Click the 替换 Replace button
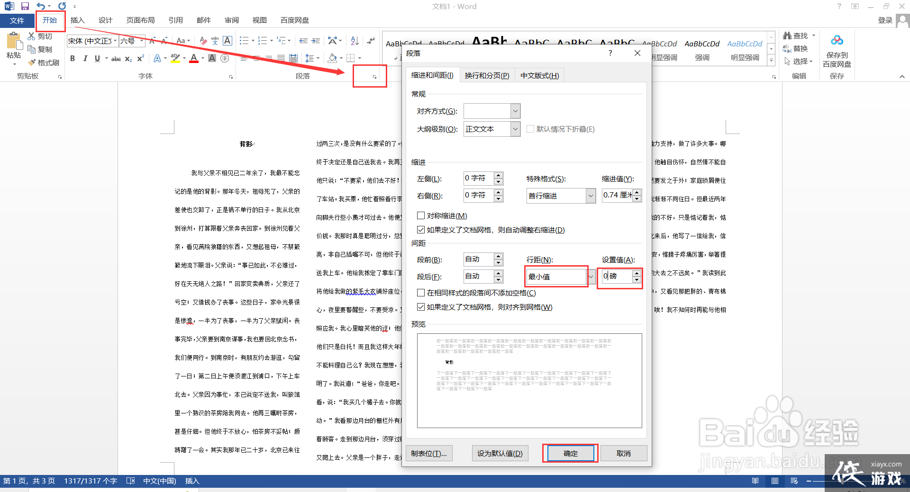 click(795, 48)
